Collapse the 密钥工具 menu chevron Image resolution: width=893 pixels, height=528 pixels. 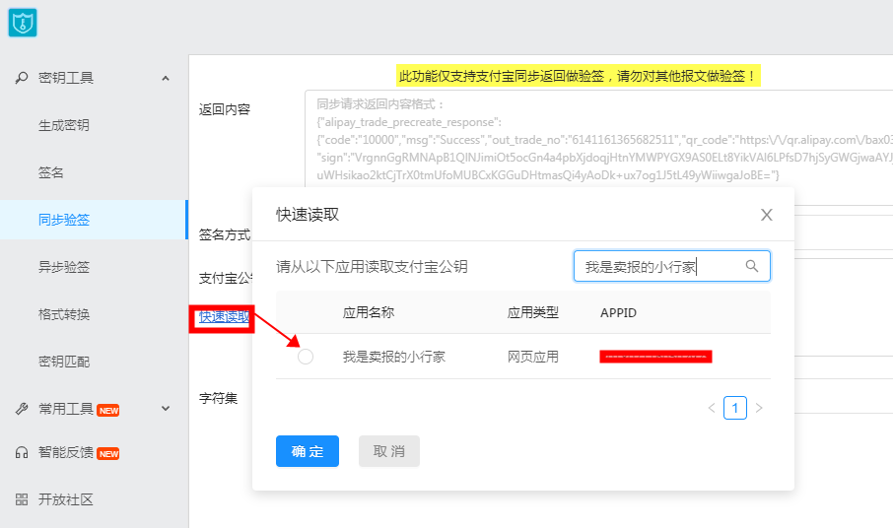[x=166, y=78]
